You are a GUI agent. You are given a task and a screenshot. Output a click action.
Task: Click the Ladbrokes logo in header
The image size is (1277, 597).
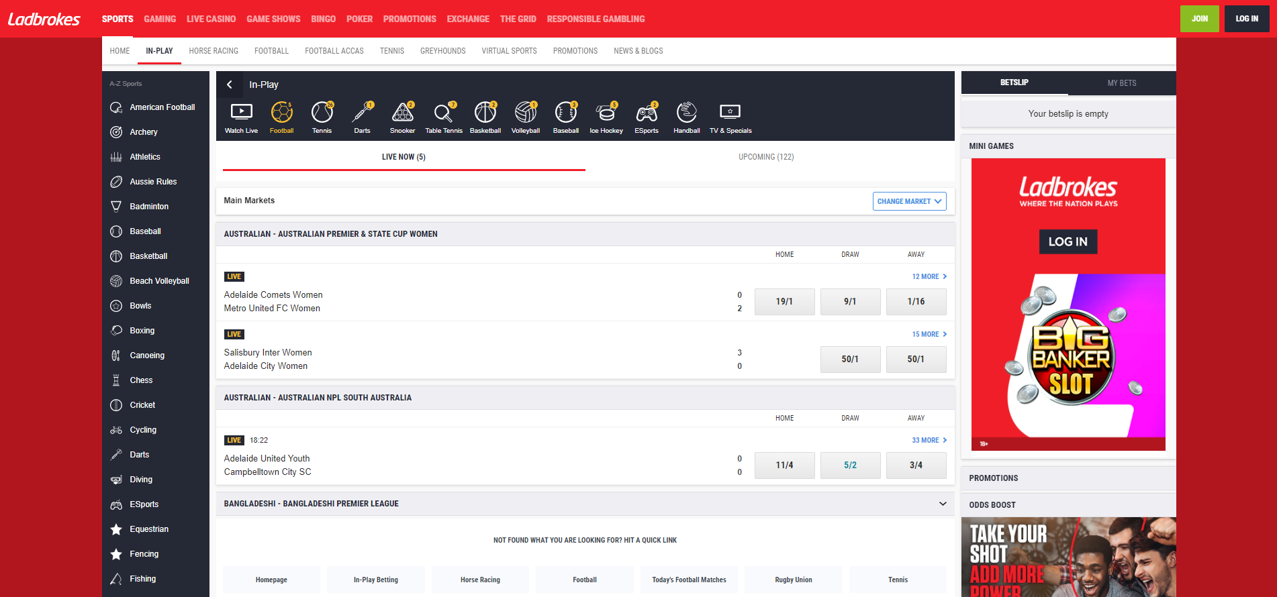[44, 19]
